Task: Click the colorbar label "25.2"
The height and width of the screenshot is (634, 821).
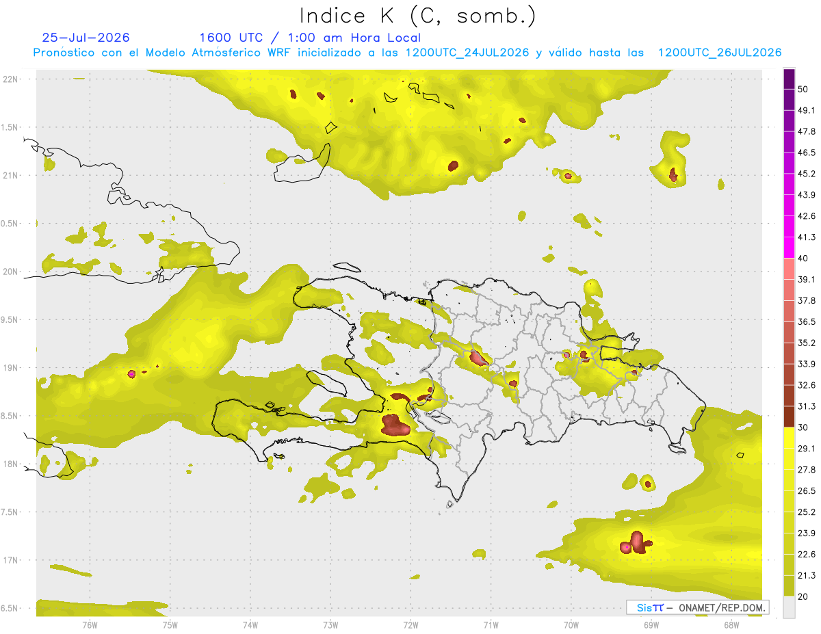Action: click(x=807, y=512)
